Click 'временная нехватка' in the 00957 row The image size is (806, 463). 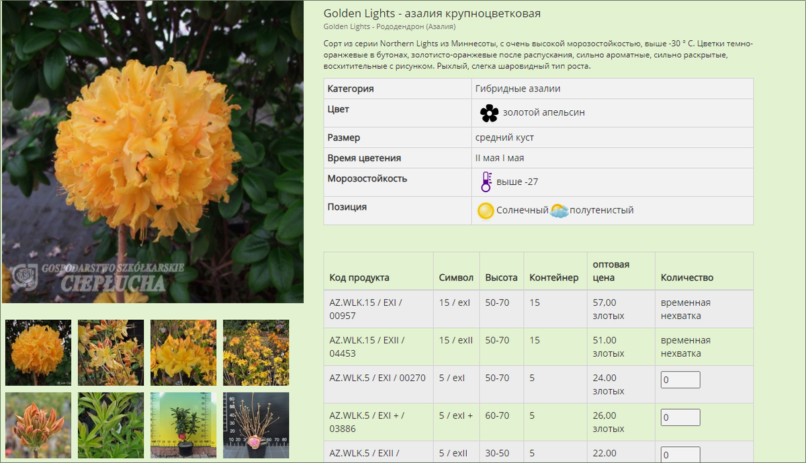(686, 309)
